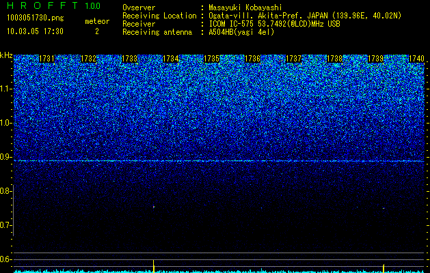This screenshot has height=273, width=430.
Task: Click the 1735 time label
Action: point(211,59)
